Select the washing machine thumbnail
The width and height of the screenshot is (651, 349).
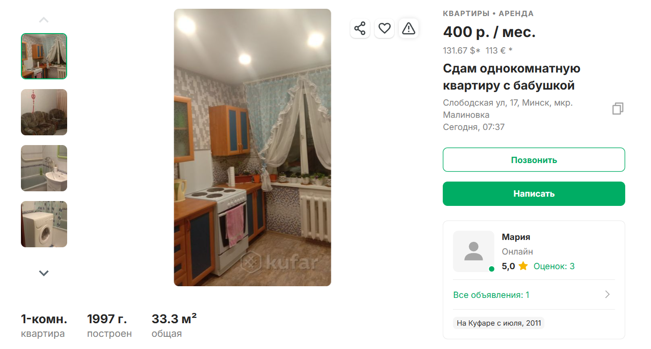44,224
